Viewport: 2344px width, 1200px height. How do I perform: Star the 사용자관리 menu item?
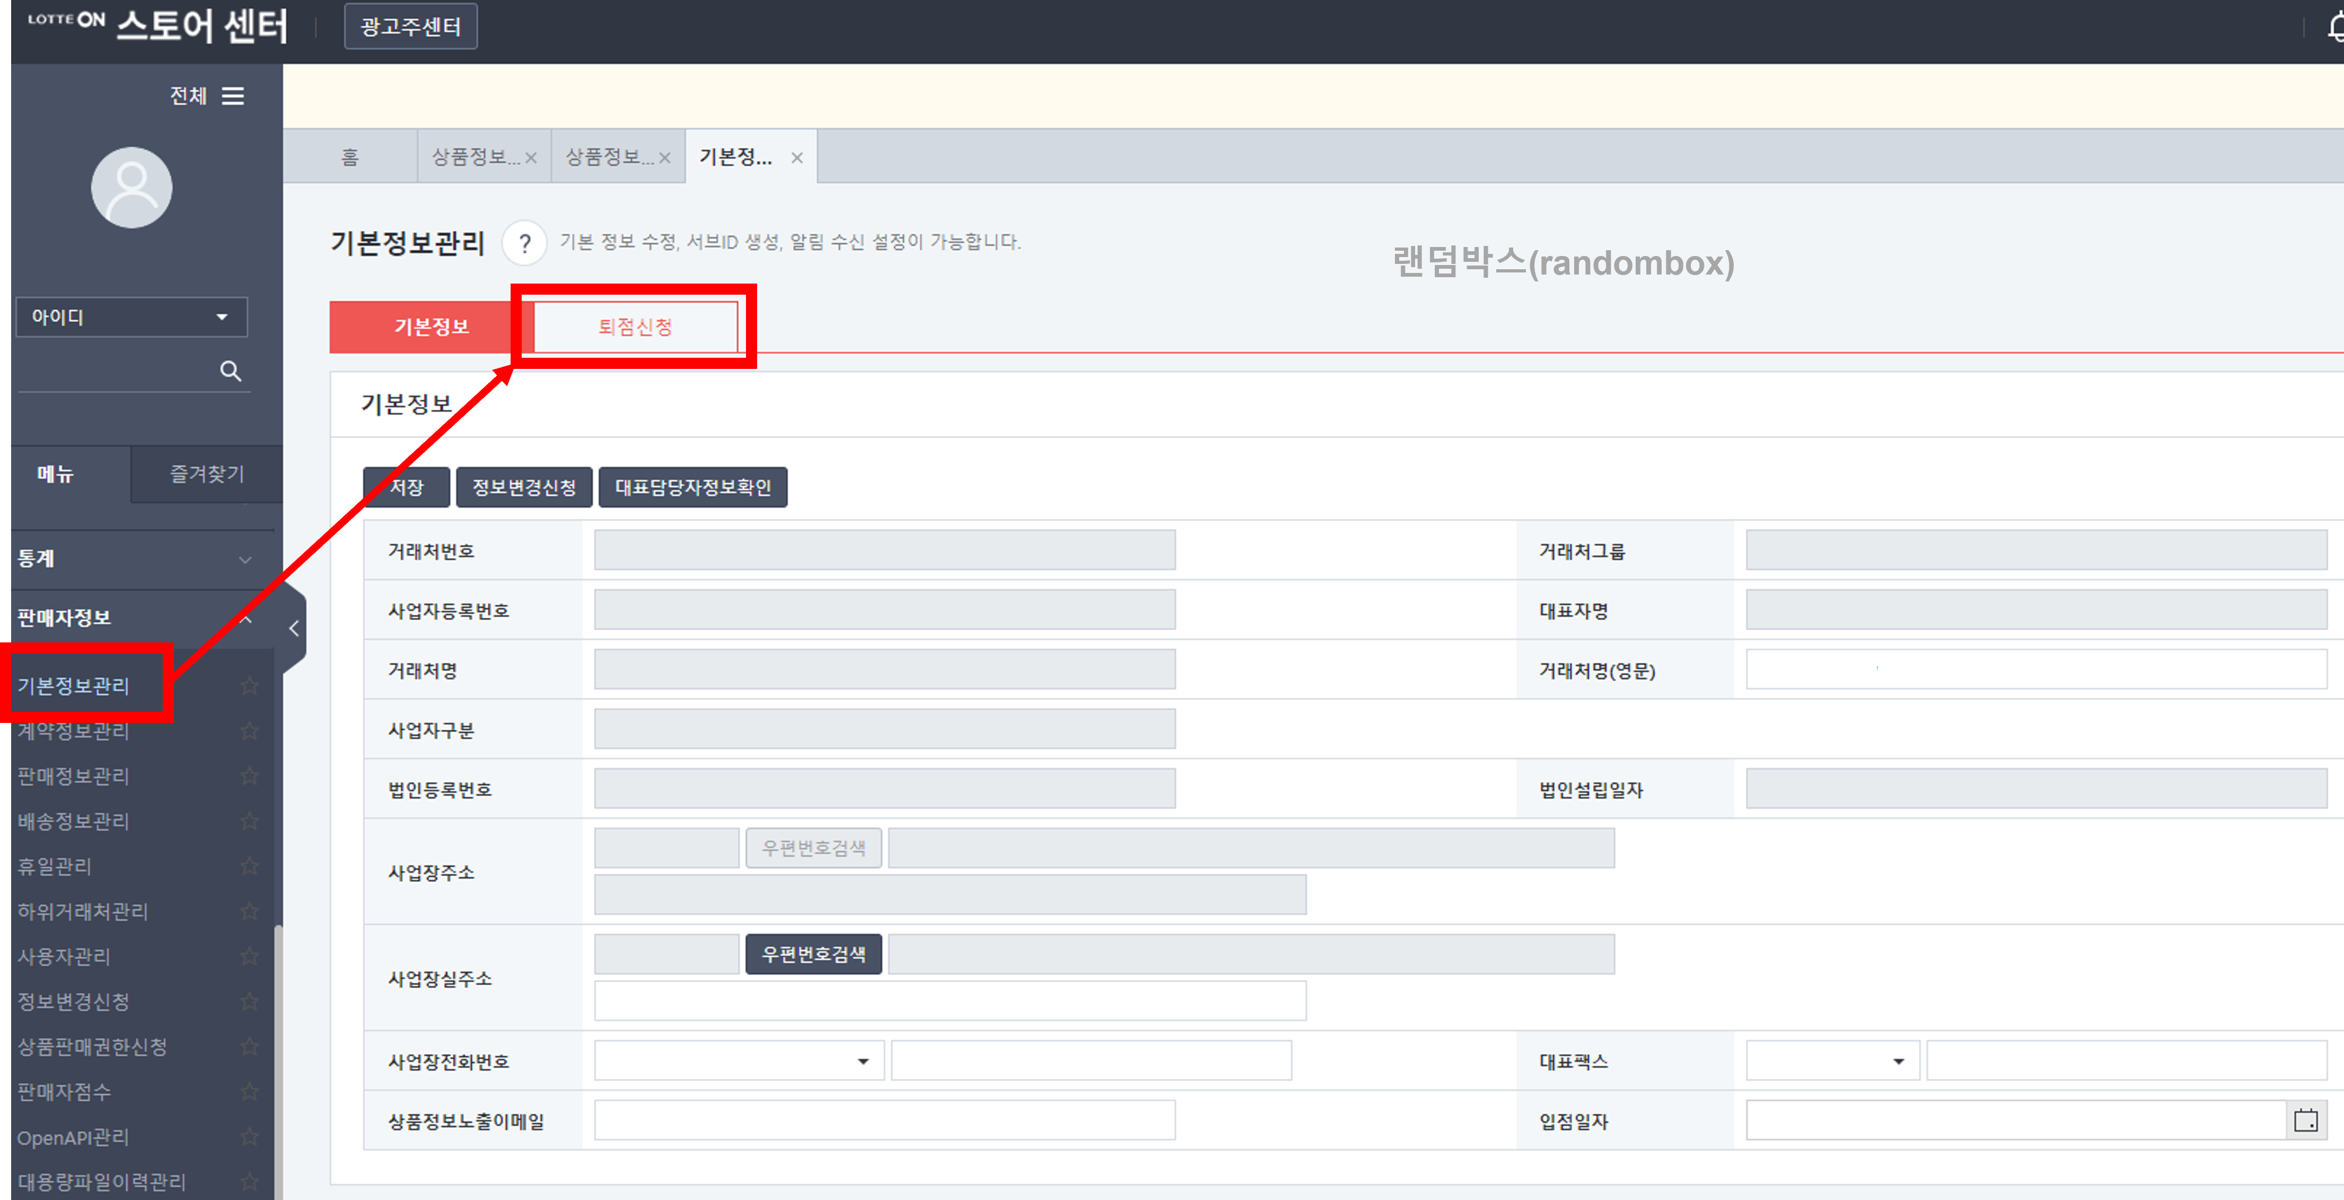tap(249, 956)
